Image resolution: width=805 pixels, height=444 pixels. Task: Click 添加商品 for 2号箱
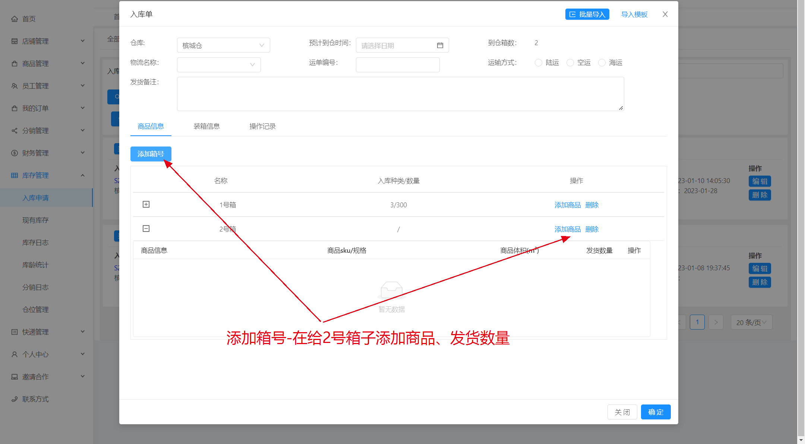pos(568,229)
